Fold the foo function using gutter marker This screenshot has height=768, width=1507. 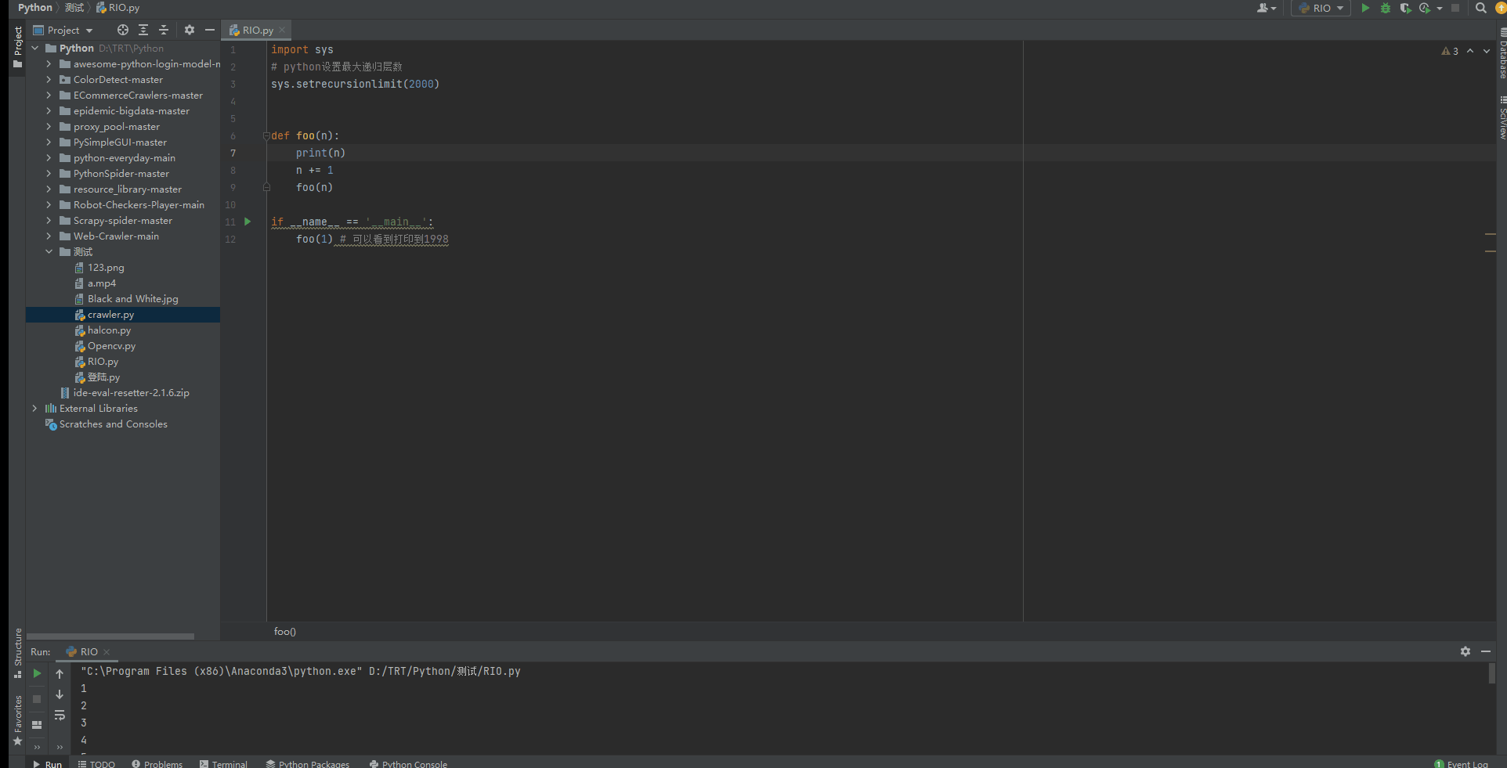[266, 135]
